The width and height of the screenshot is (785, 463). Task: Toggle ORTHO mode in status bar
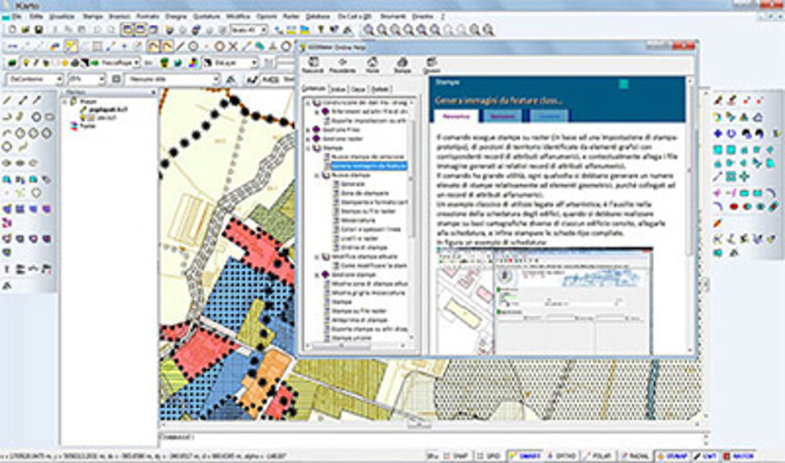coord(558,455)
